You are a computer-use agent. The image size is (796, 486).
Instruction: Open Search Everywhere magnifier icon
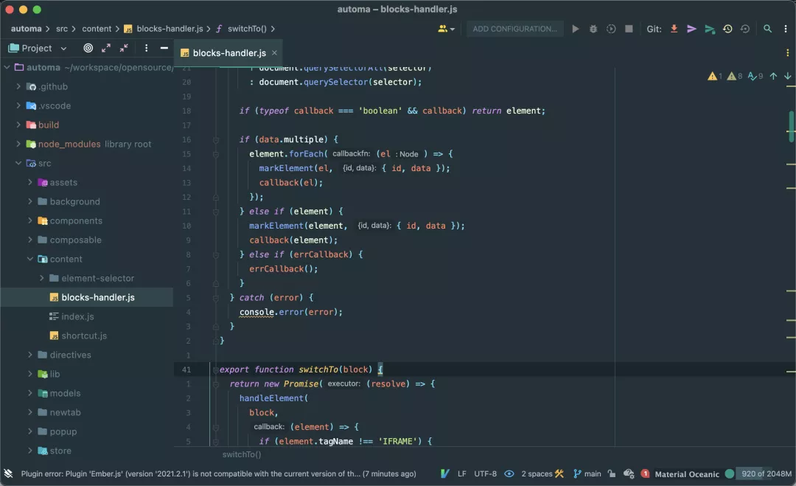tap(767, 29)
